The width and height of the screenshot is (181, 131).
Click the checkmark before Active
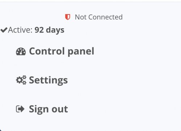4,30
